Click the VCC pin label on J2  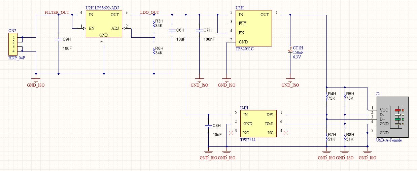[x=384, y=110]
